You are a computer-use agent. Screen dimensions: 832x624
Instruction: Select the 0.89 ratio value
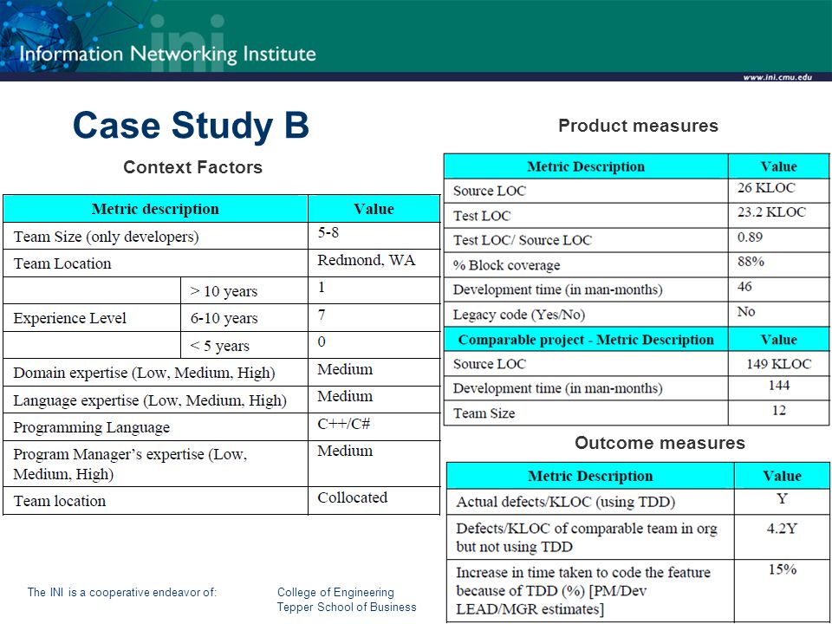(x=750, y=237)
